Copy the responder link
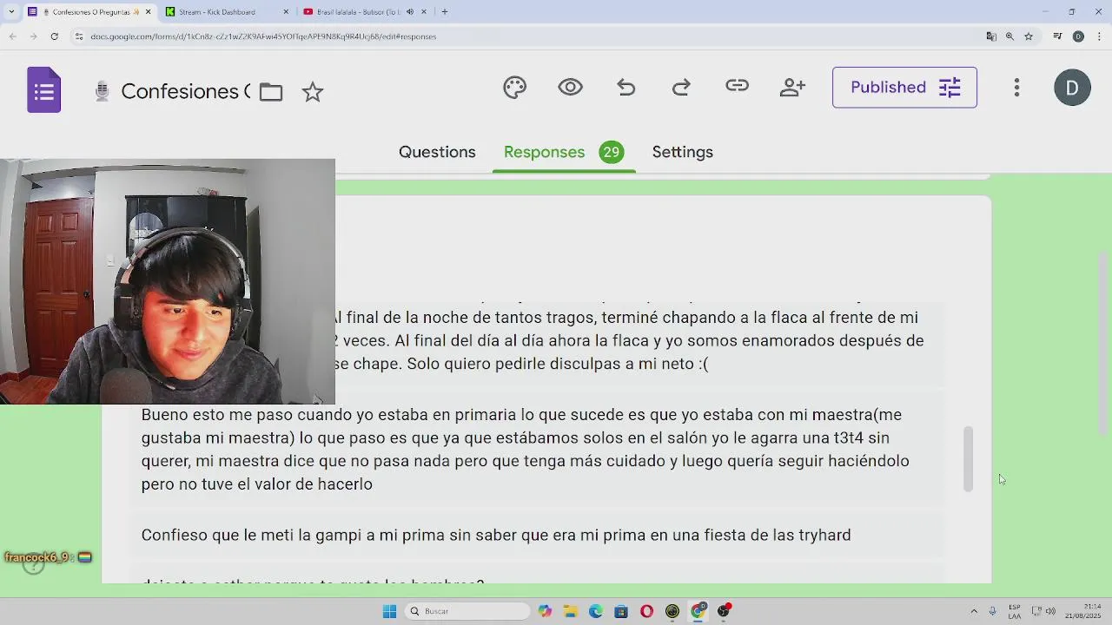This screenshot has width=1112, height=625. (x=737, y=86)
